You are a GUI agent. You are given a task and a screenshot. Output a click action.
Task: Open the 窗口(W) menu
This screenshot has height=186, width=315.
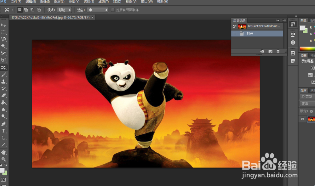tap(147, 2)
